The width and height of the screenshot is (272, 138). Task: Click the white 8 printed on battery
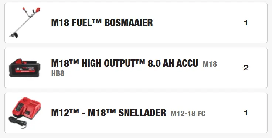(17, 69)
